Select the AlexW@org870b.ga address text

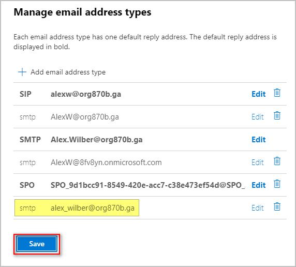85,117
